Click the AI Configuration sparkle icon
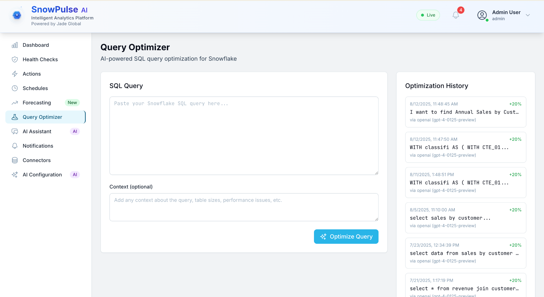544x297 pixels. click(15, 175)
